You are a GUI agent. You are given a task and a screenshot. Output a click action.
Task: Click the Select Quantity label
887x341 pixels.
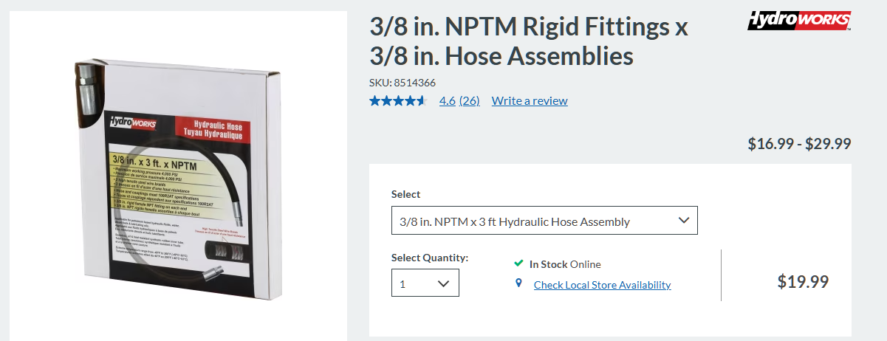point(430,258)
